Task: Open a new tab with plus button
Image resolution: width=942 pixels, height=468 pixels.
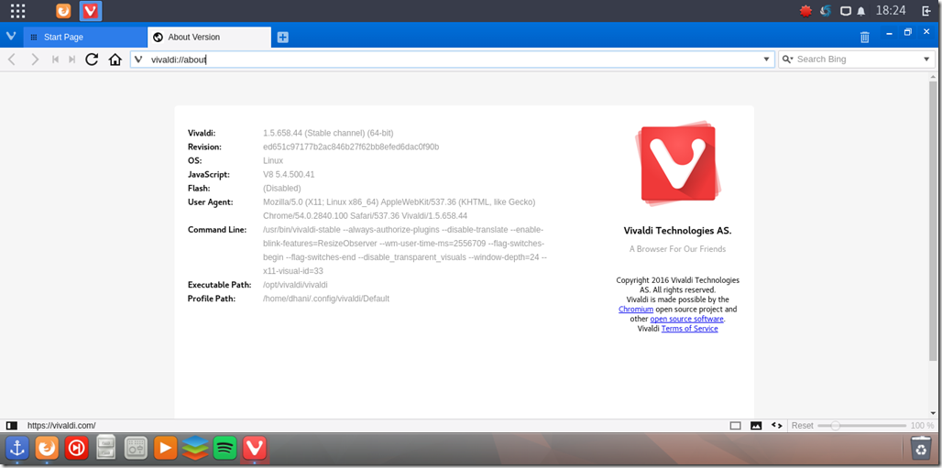Action: (283, 38)
